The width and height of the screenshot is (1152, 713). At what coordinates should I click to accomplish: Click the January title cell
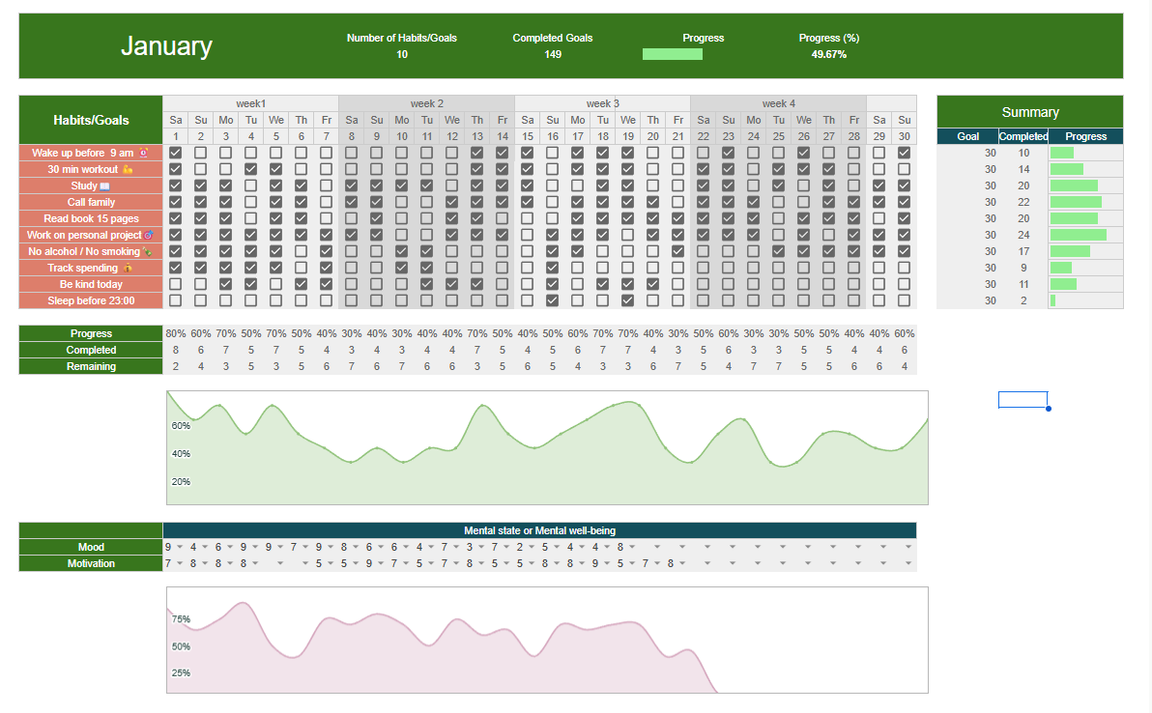tap(166, 46)
